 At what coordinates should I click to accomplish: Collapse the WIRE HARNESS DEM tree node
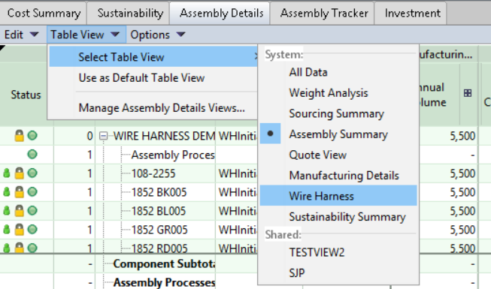(103, 136)
